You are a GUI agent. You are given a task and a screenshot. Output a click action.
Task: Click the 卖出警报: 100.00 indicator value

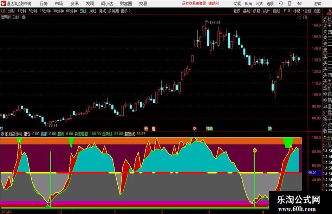(87, 134)
